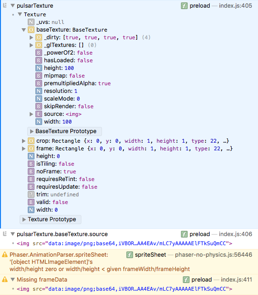The height and width of the screenshot is (295, 258).
Task: Collapse the Texture object tree
Action: (x=20, y=14)
